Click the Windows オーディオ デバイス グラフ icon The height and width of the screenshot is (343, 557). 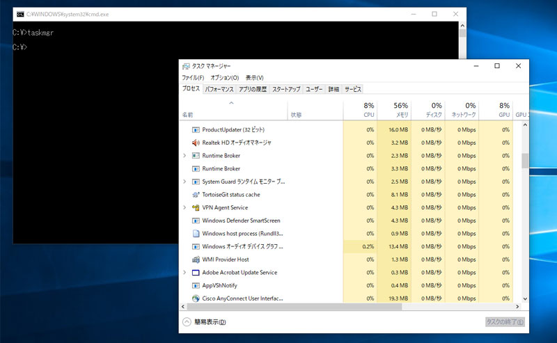[196, 247]
